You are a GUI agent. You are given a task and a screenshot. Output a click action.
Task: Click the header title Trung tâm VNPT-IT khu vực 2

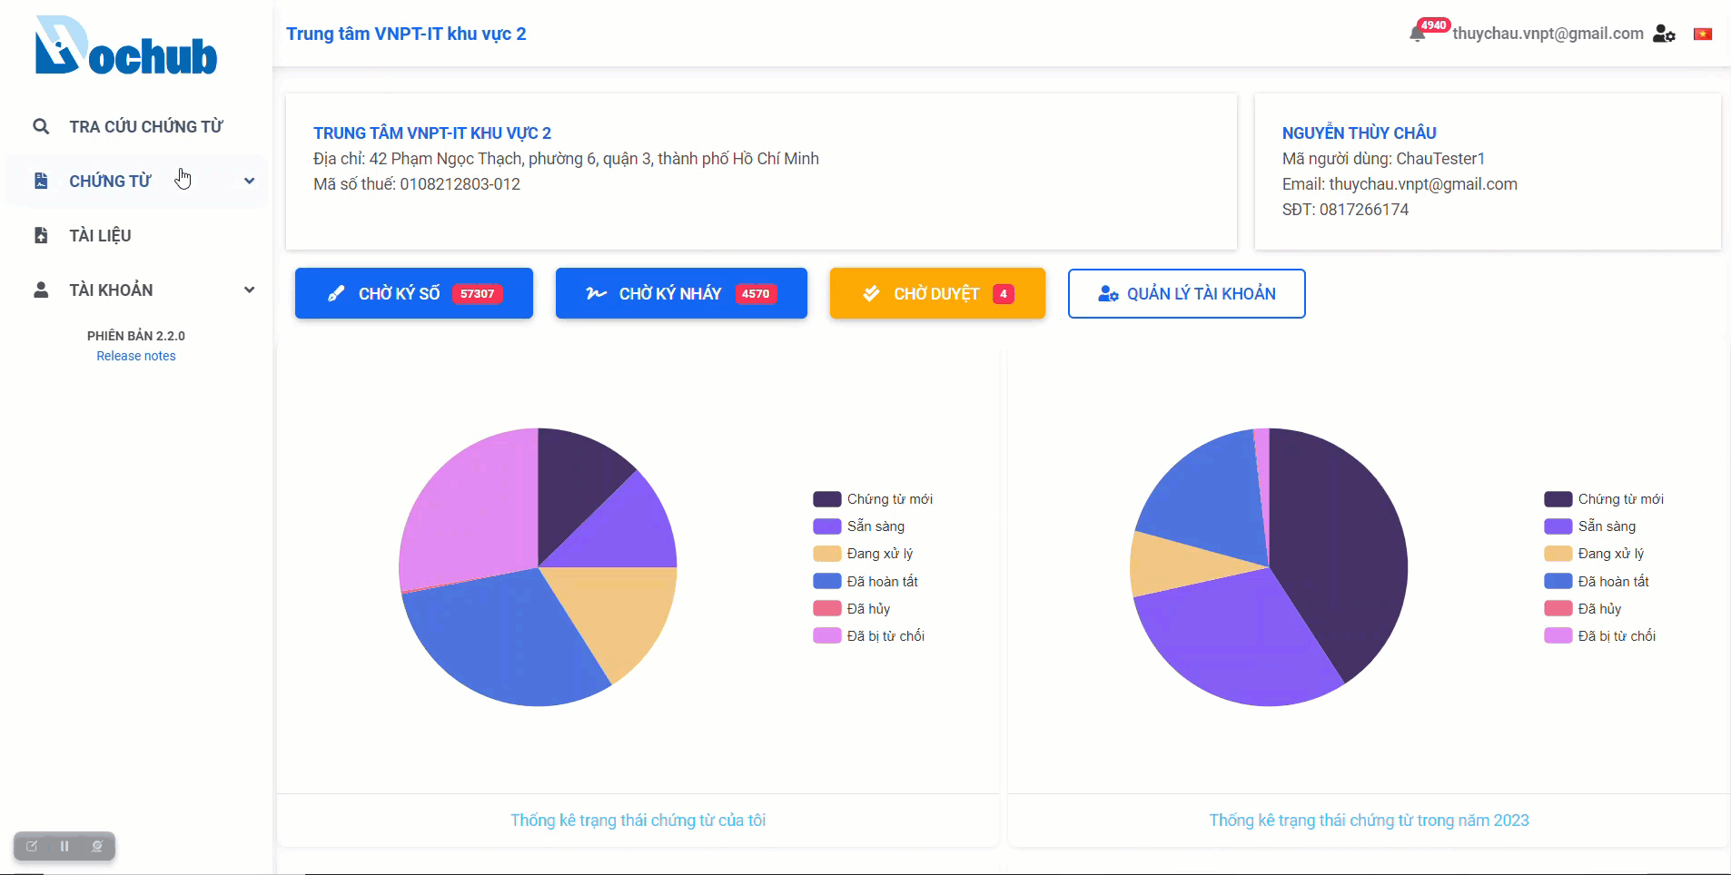406,34
